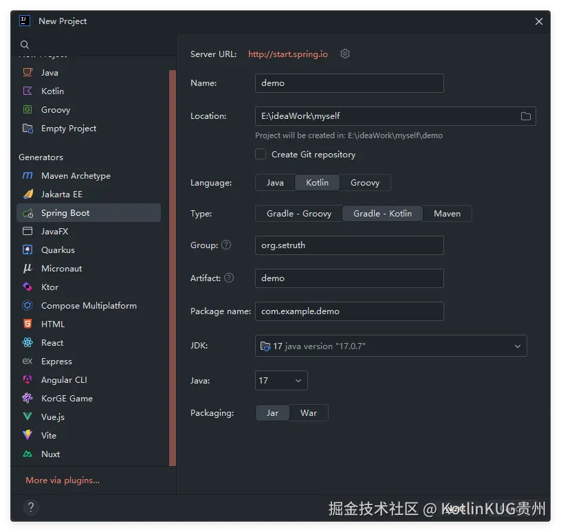Select Kotlin as the language
The height and width of the screenshot is (532, 561).
(317, 182)
